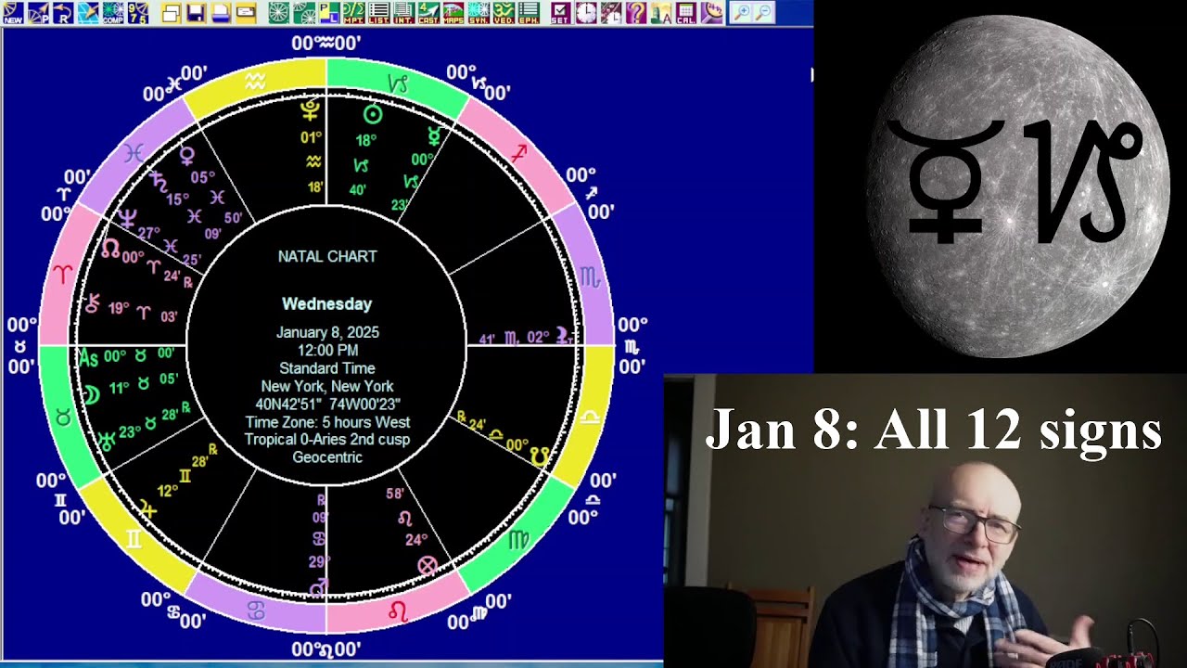This screenshot has height=668, width=1187.
Task: Open the INT interpretations icon
Action: 404,13
